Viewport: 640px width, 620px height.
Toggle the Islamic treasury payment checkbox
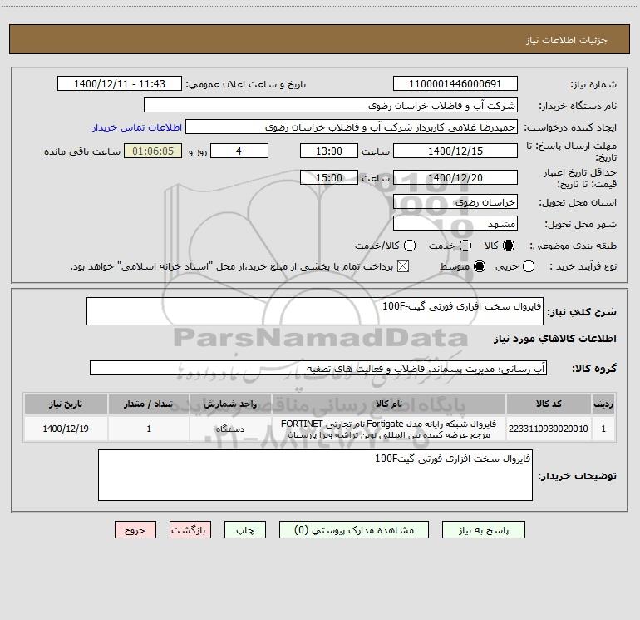403,266
